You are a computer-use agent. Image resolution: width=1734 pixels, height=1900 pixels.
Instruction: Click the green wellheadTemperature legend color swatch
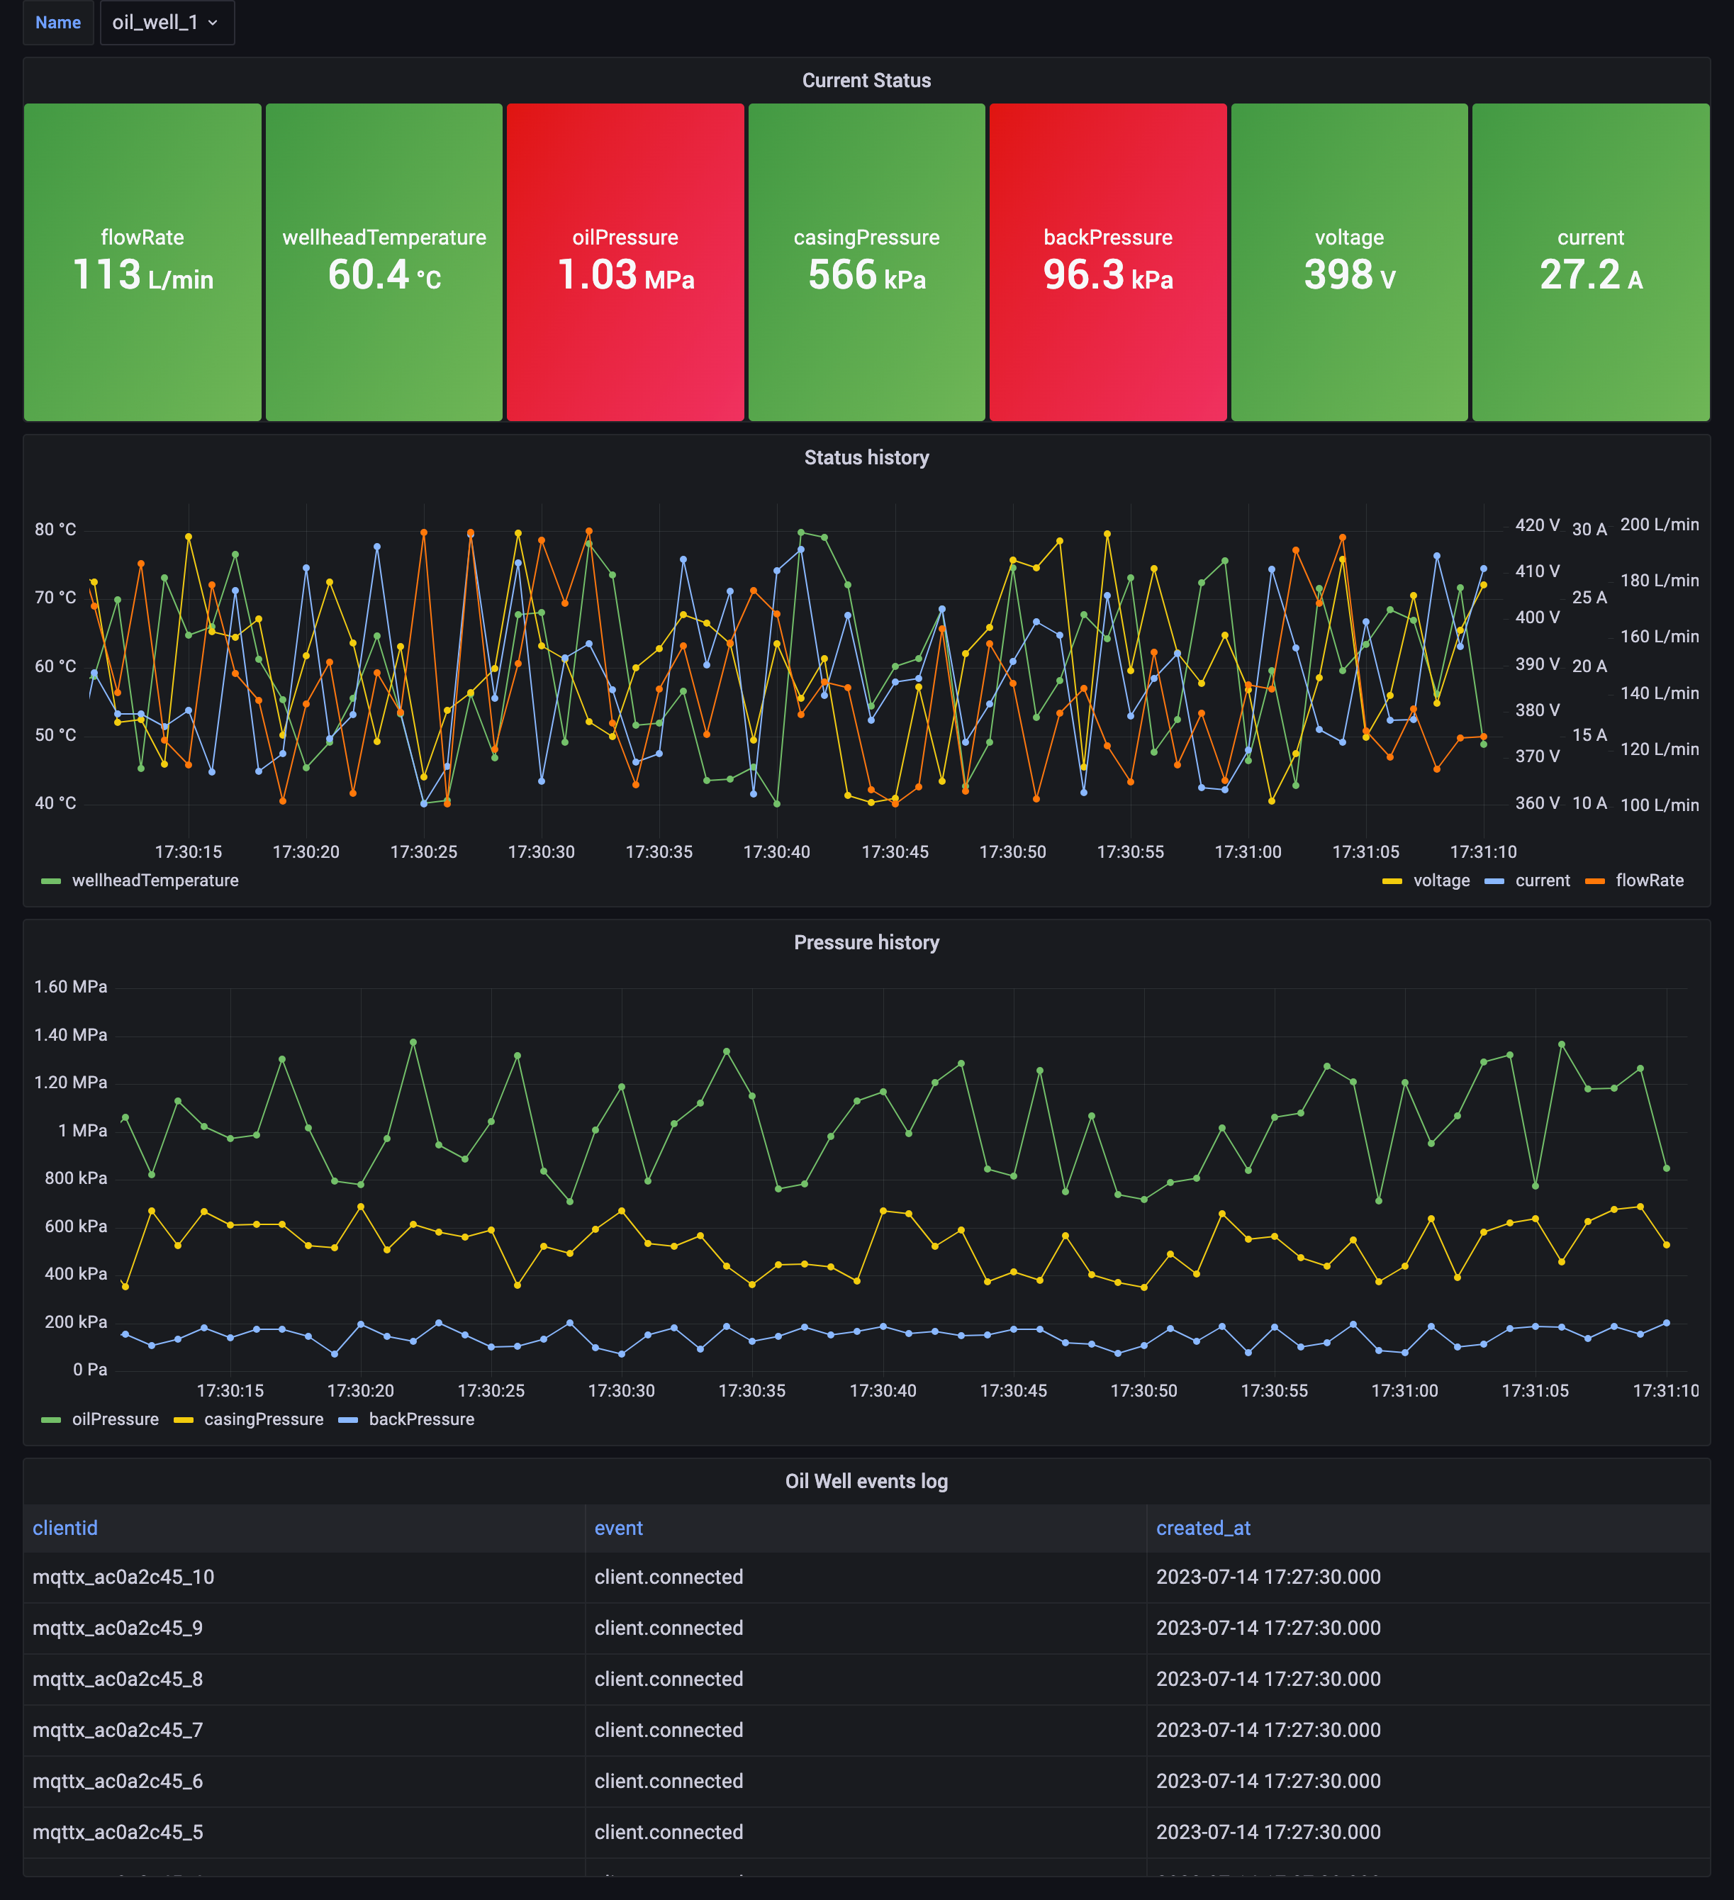(51, 881)
